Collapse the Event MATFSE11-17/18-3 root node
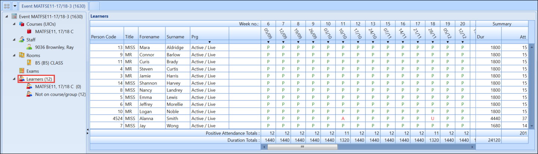The height and width of the screenshot is (154, 538). coord(7,16)
